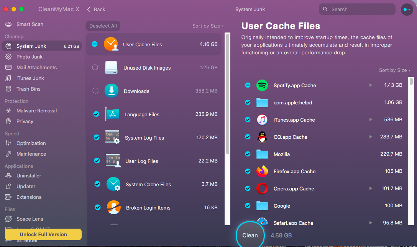The width and height of the screenshot is (417, 247).
Task: Click the Clean button
Action: point(250,235)
